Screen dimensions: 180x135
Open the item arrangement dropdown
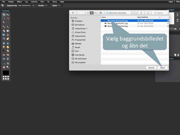[x=101, y=13]
